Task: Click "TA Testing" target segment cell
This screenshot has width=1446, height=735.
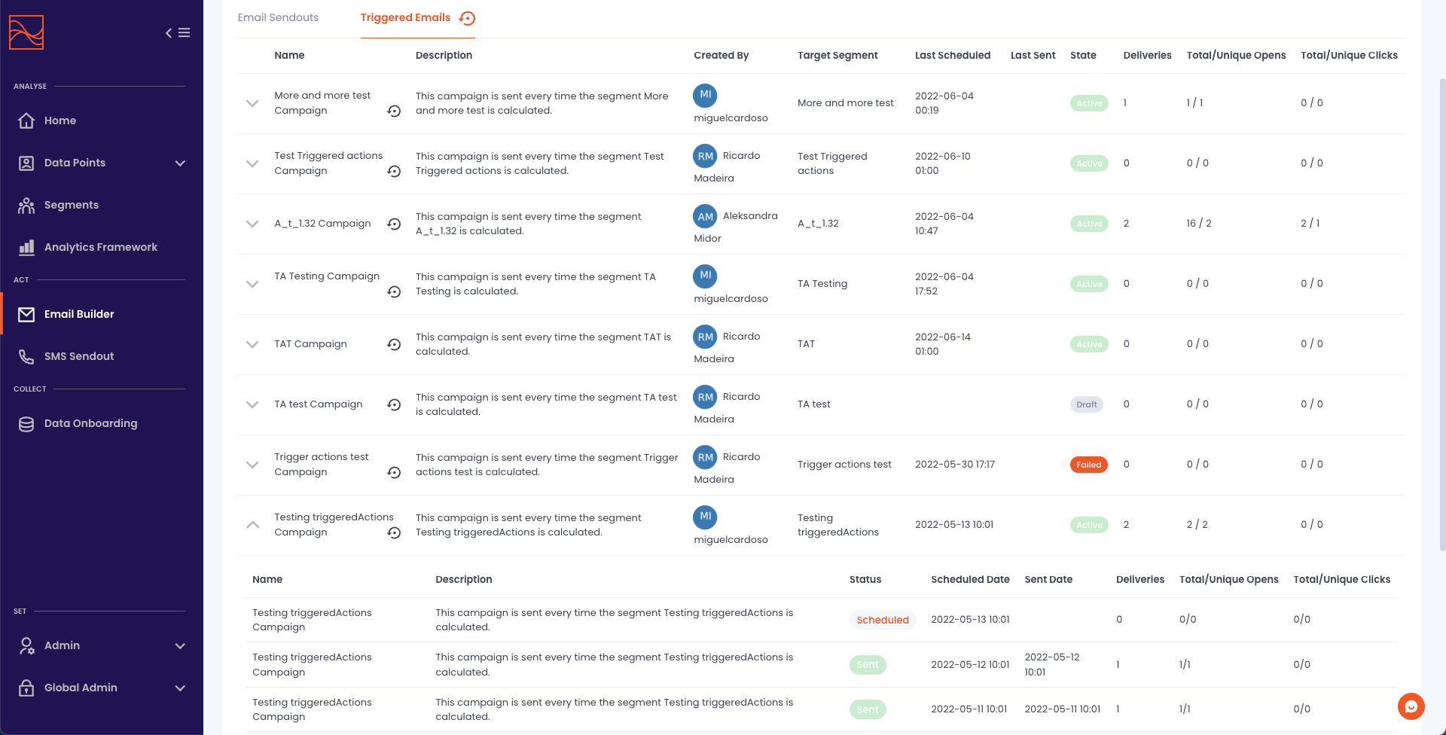Action: coord(822,284)
